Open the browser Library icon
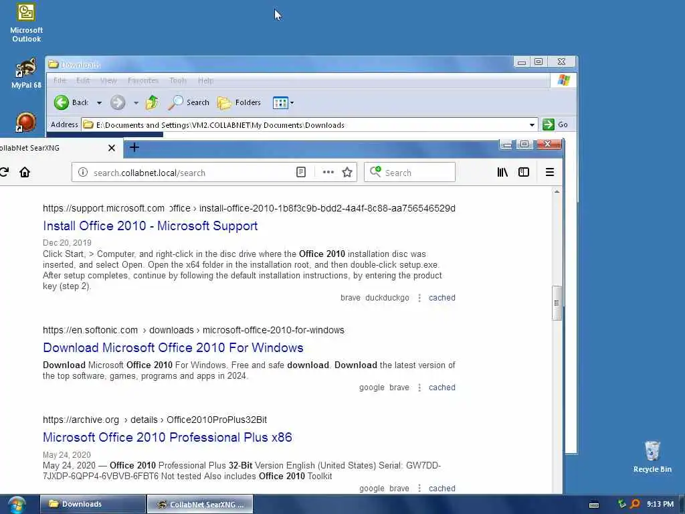 (503, 172)
